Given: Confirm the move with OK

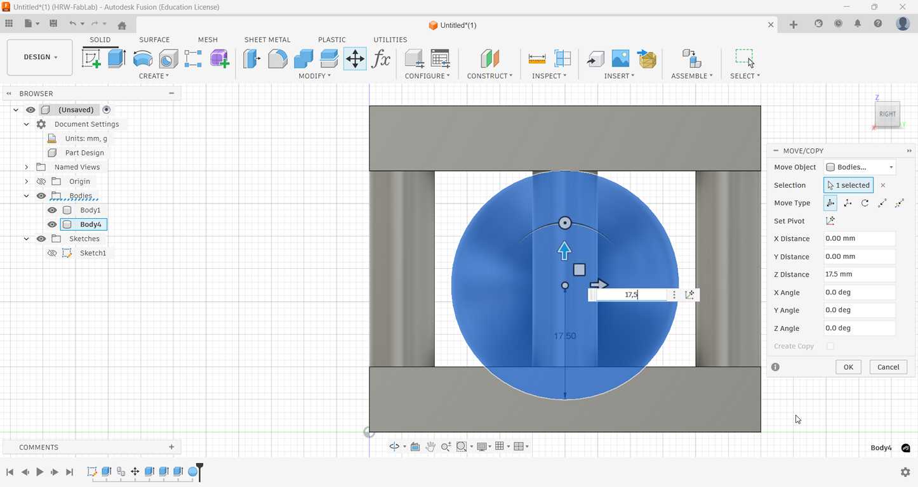Looking at the screenshot, I should [848, 367].
